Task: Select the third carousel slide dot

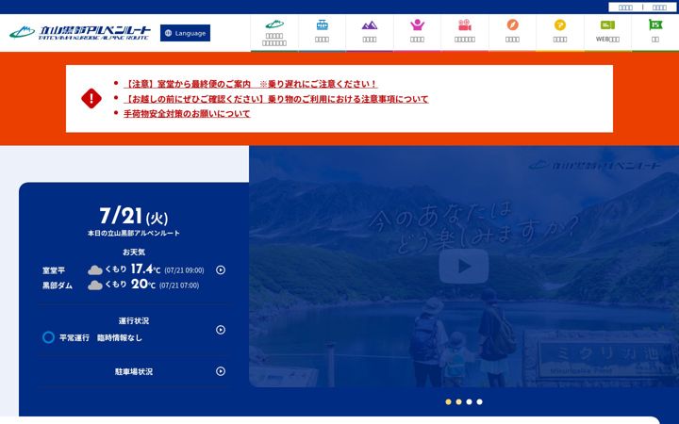Action: pyautogui.click(x=469, y=402)
